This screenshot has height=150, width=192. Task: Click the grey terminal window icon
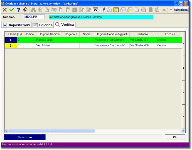[x=75, y=10]
